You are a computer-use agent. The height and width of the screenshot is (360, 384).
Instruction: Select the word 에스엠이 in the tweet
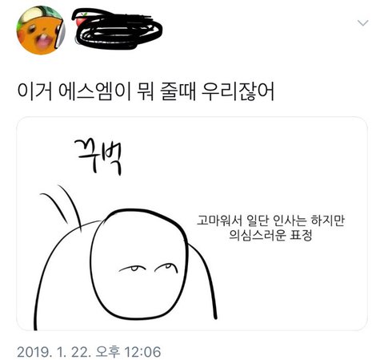pyautogui.click(x=94, y=92)
